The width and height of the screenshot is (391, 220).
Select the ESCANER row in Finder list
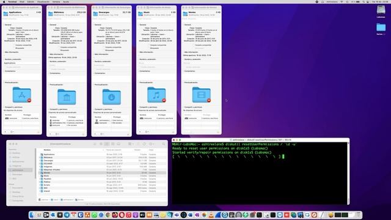point(102,164)
